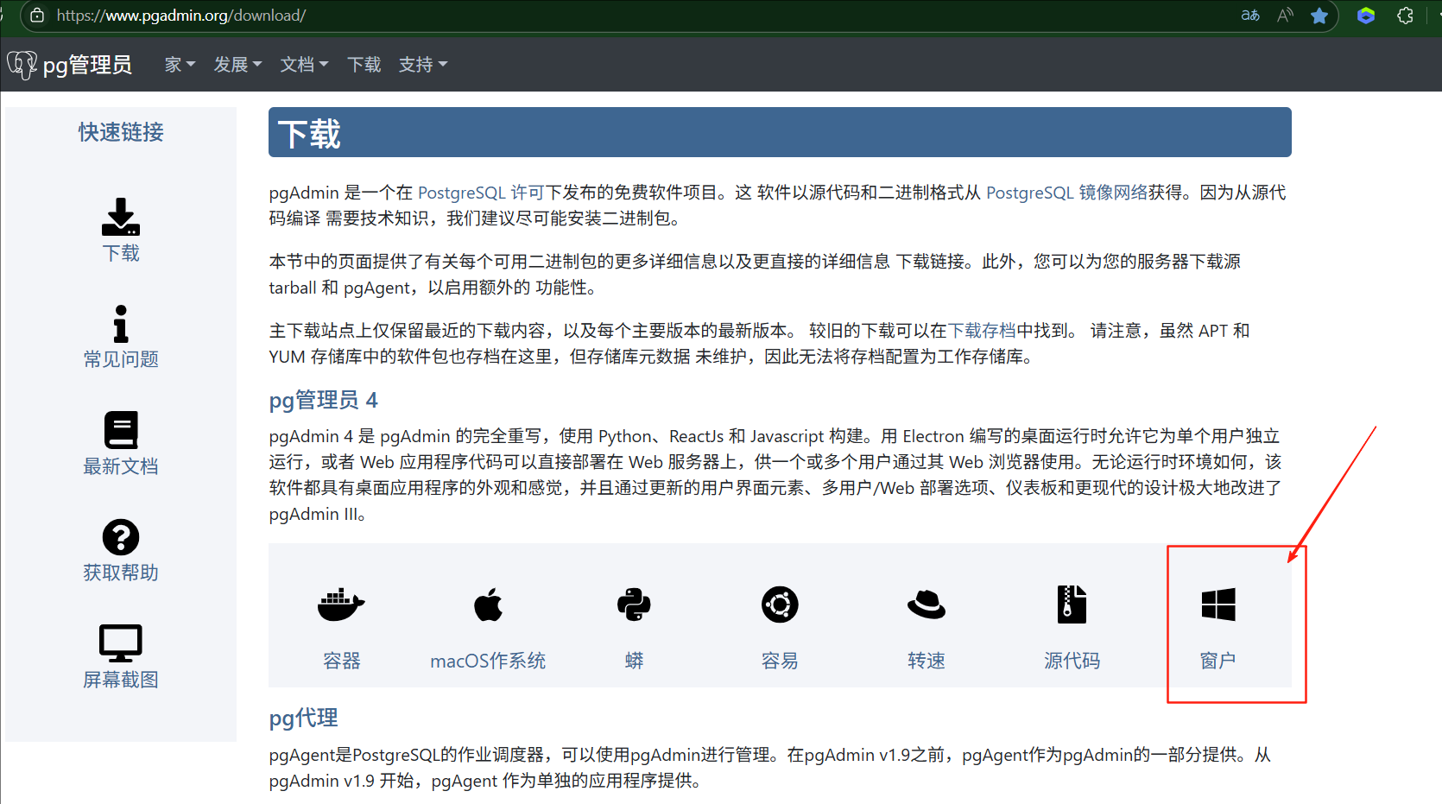Open the 下载 sidebar link

121,253
